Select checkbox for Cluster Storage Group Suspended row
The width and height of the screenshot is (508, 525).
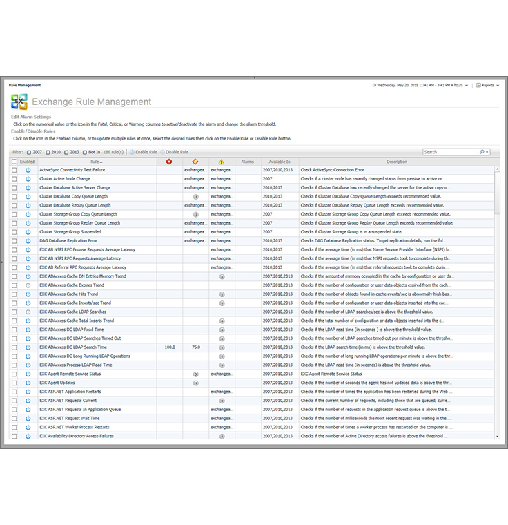[x=14, y=232]
